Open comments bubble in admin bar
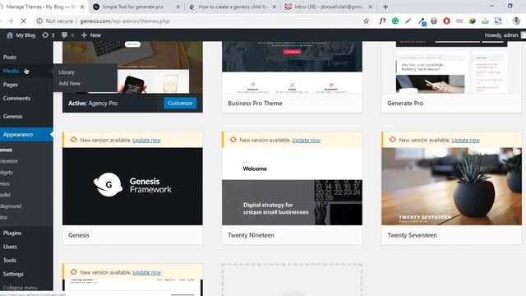Image resolution: width=526 pixels, height=296 pixels. click(x=67, y=35)
